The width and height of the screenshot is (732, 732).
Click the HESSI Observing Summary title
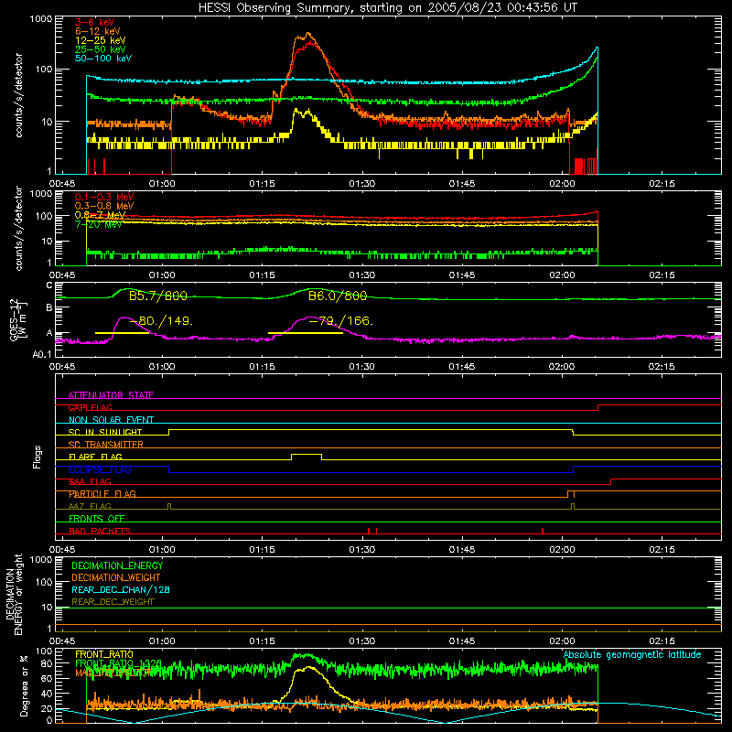click(x=387, y=7)
